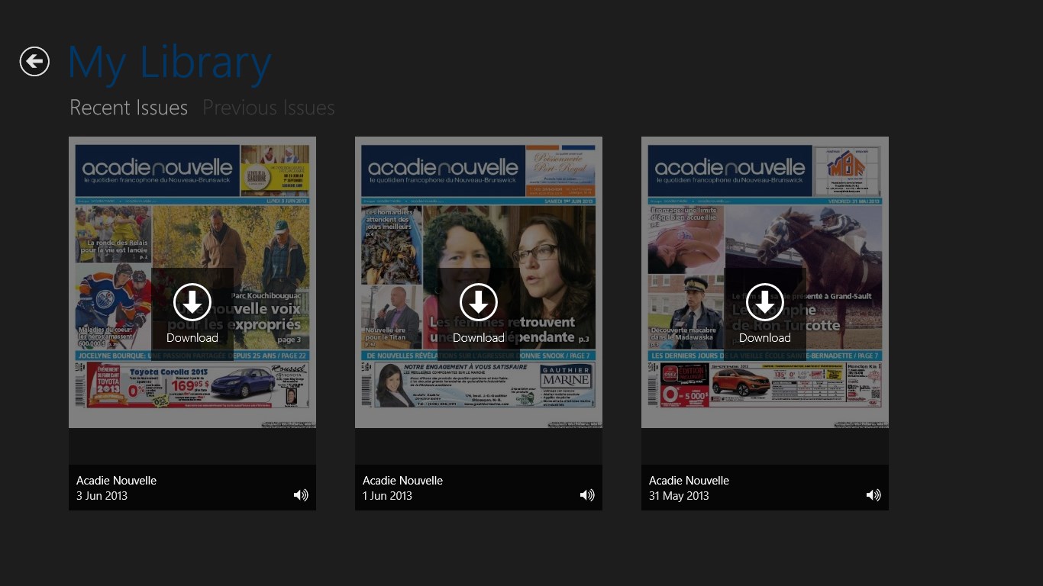
Task: Click Acadie Nouvelle title above 3 Jun 2013
Action: pyautogui.click(x=116, y=481)
